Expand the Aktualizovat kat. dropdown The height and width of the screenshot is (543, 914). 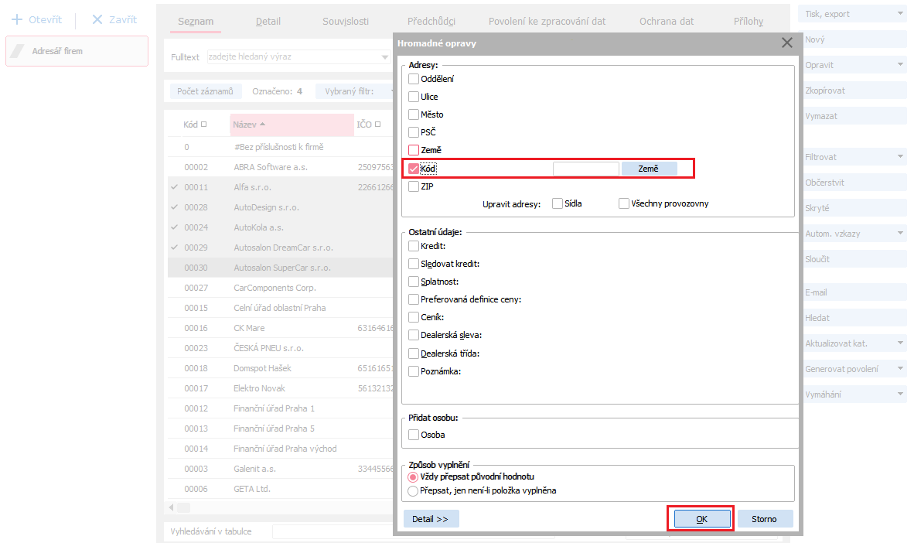(x=901, y=343)
